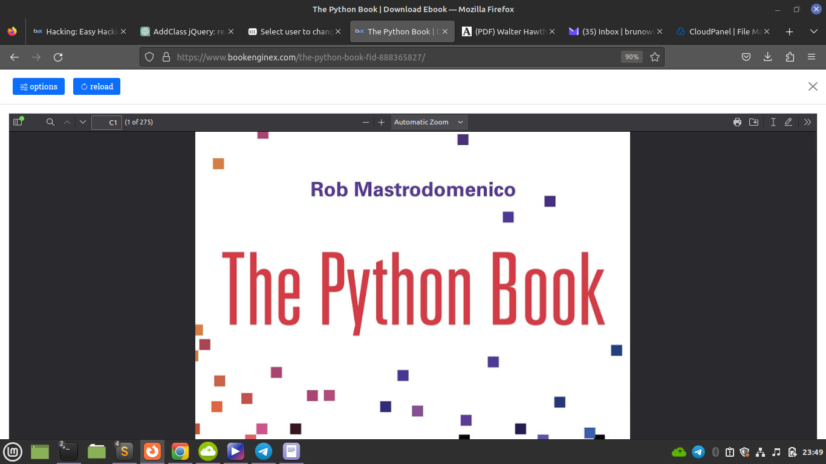Open the Automatic Zoom dropdown
The image size is (826, 464).
point(429,122)
